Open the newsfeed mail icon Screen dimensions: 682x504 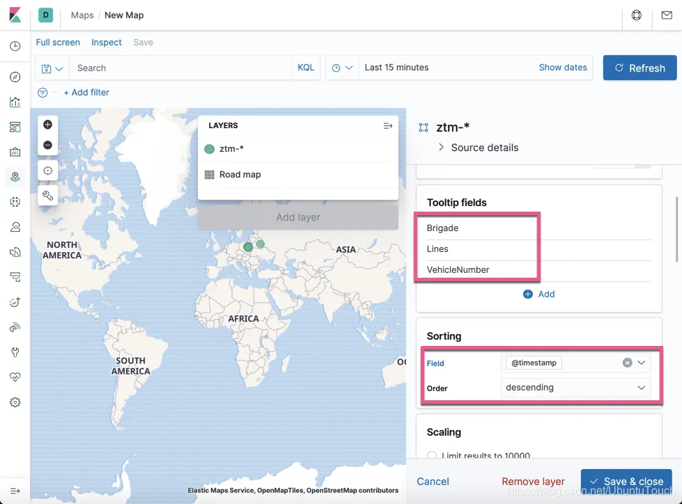pyautogui.click(x=667, y=15)
